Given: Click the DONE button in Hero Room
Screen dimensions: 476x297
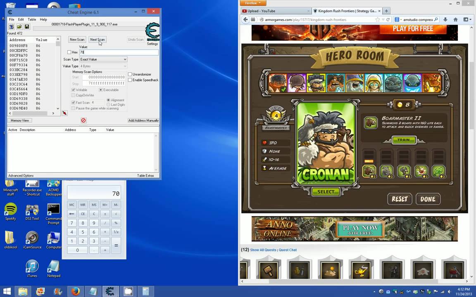Looking at the screenshot, I should (x=428, y=199).
